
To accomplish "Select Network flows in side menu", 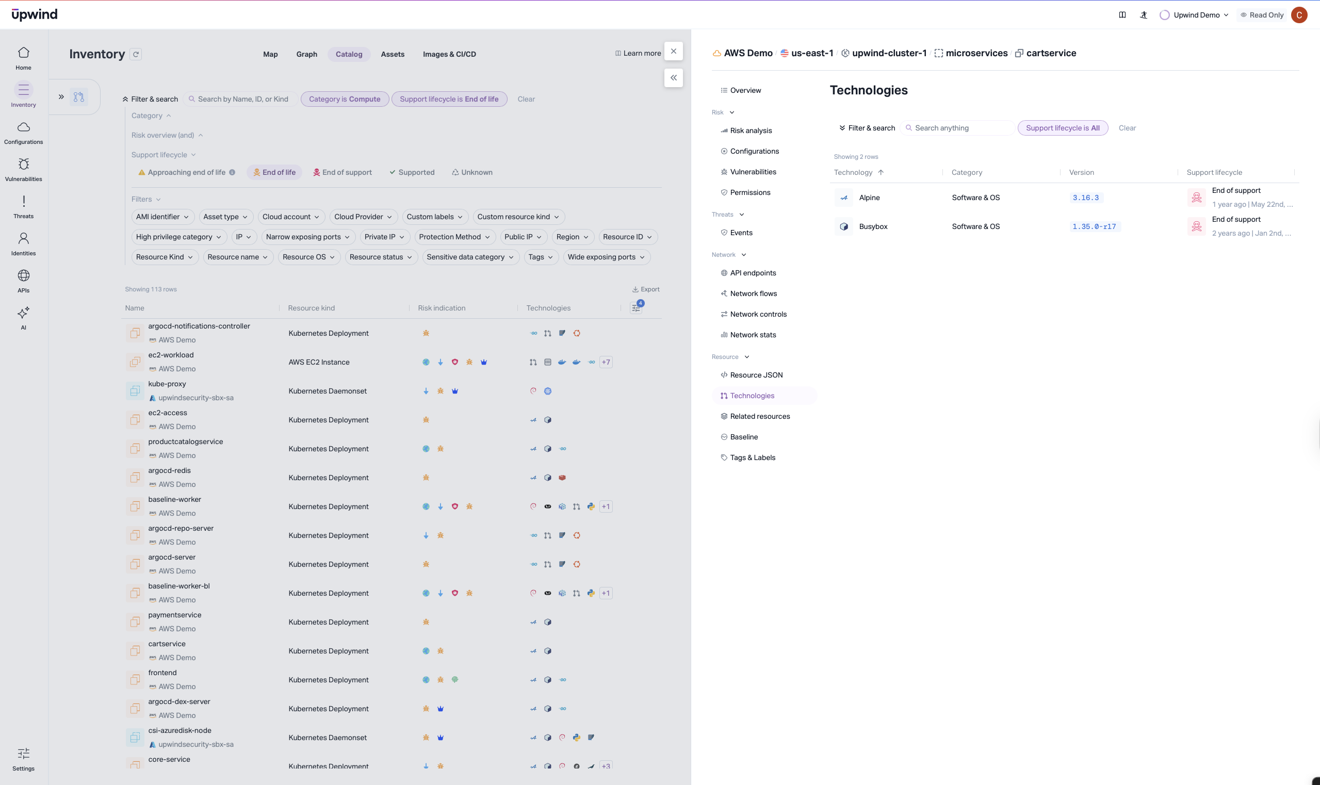I will point(753,293).
